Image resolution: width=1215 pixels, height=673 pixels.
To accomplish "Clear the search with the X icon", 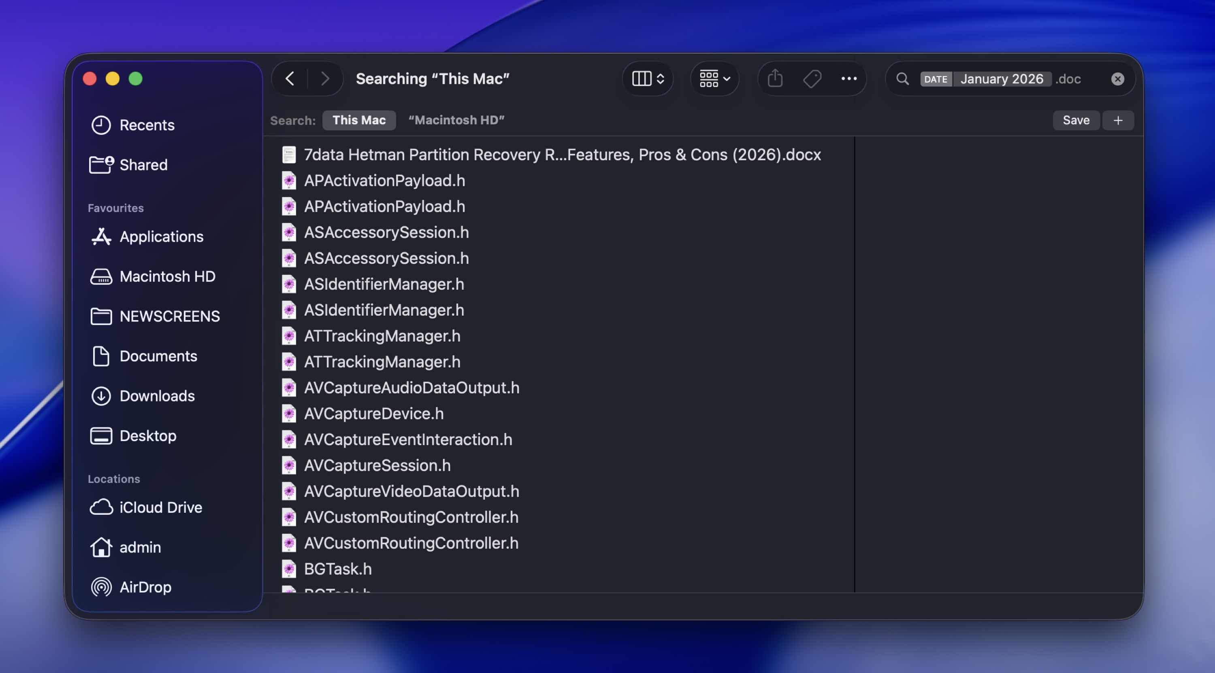I will (1117, 79).
